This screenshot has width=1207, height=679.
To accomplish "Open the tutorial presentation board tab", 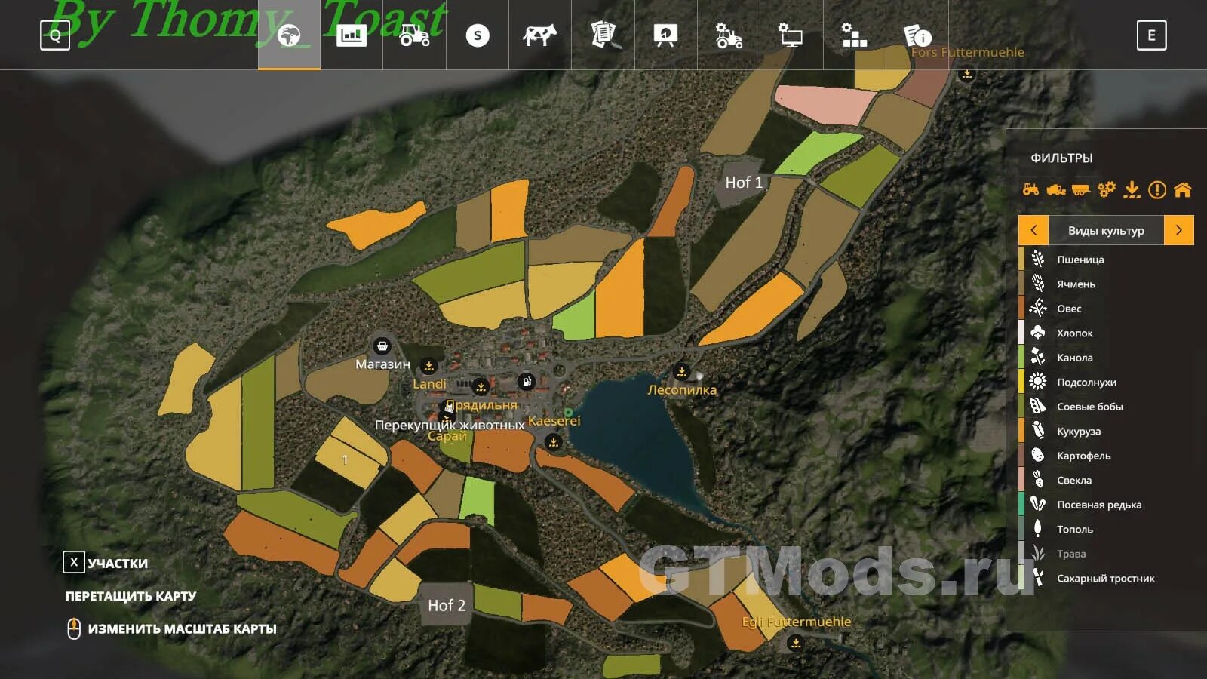I will pyautogui.click(x=665, y=35).
